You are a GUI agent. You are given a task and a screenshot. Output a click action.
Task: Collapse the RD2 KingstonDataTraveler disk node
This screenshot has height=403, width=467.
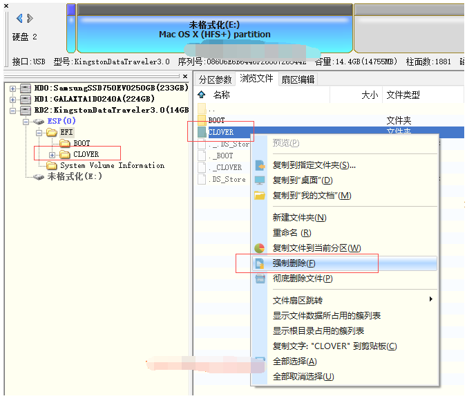(x=13, y=110)
